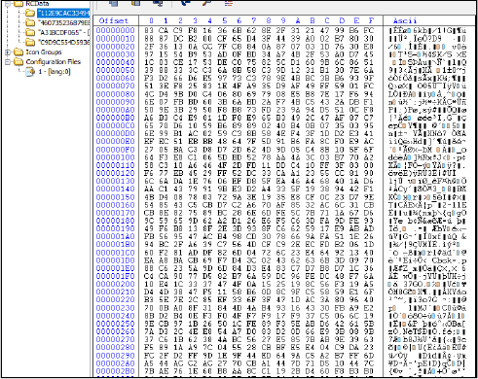
Task: Click hex column header "A"
Action: point(298,20)
